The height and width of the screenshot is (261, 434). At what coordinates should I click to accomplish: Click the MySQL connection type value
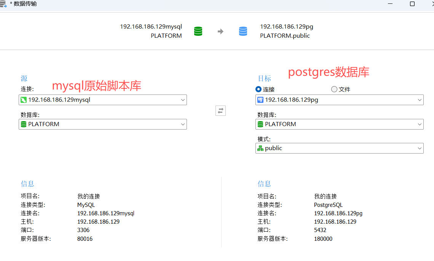(86, 205)
